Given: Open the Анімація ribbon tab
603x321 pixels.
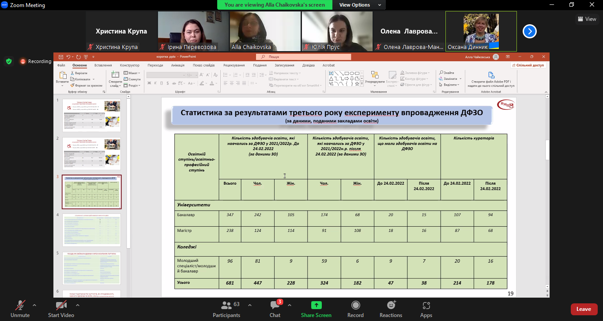Looking at the screenshot, I should (177, 65).
